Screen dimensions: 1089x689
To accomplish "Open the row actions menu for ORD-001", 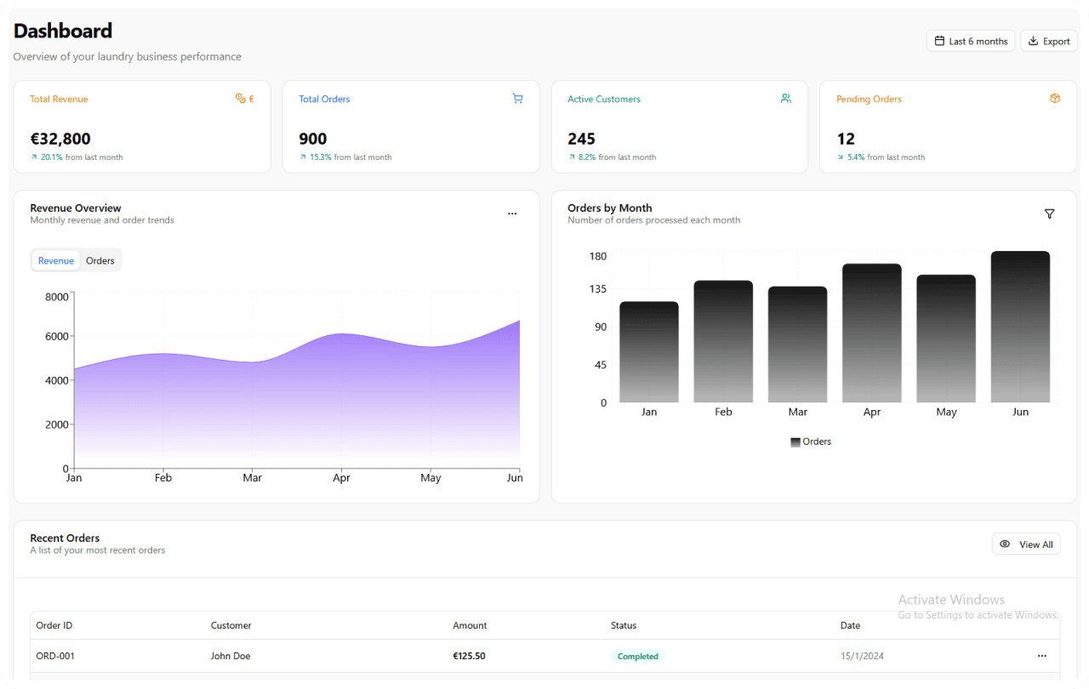I will (x=1042, y=656).
